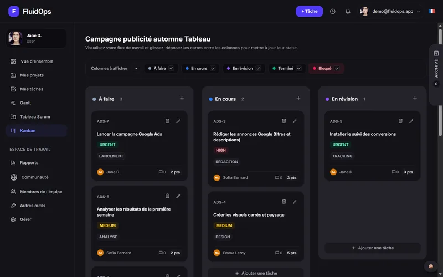Screen dimensions: 443x277
Task: Click HIGH tag on ADS-3 card
Action: (x=220, y=150)
